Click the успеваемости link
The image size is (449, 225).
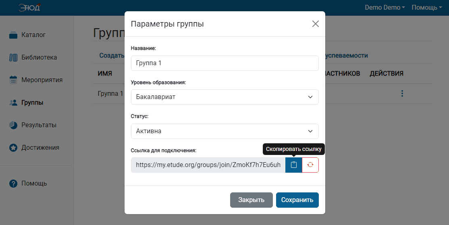pos(347,56)
